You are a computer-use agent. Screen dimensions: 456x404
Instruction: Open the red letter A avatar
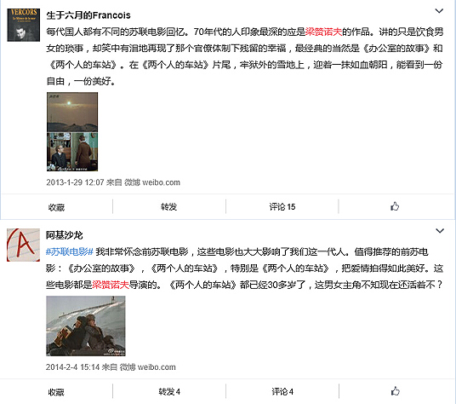click(23, 245)
